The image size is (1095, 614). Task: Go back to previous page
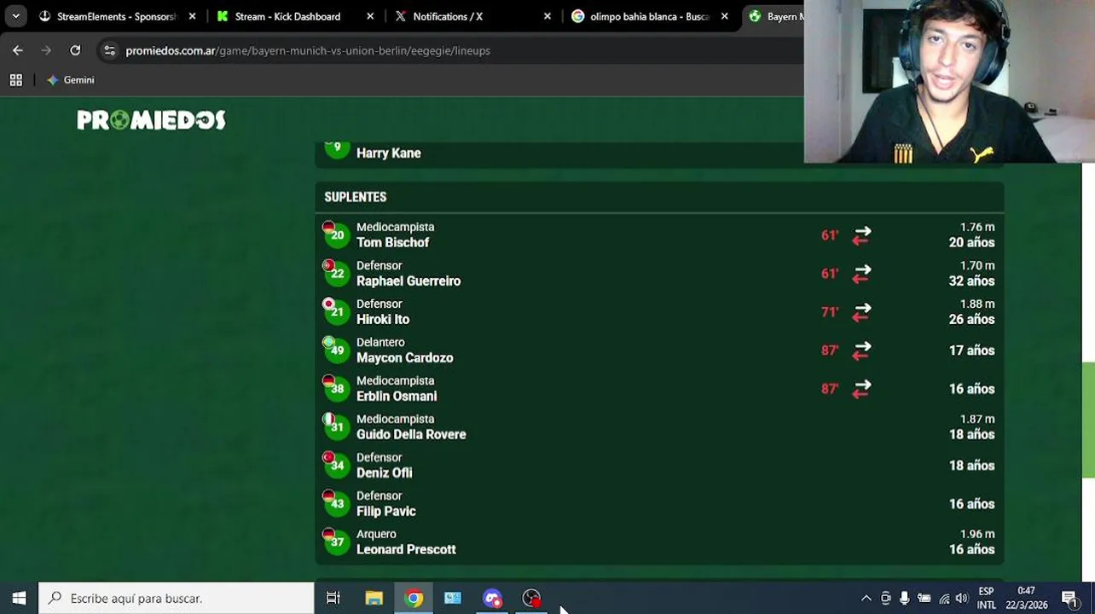tap(18, 50)
